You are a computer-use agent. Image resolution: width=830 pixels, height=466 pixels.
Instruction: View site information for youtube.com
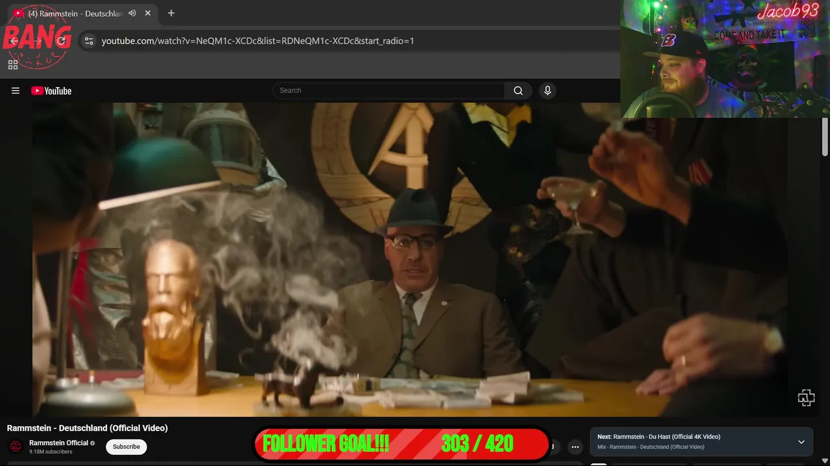(89, 41)
